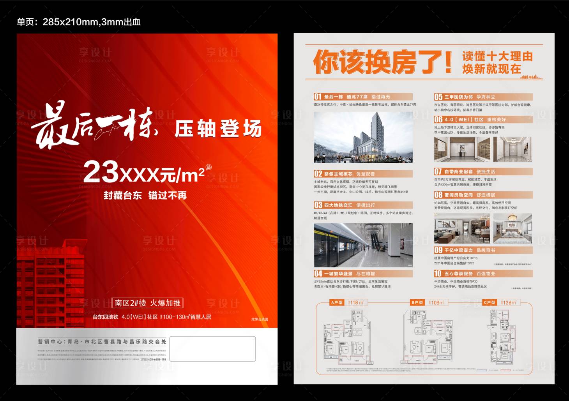This screenshot has width=569, height=401.
Task: Click the line '步行5min直达台东步行街/利群/万达'
Action: 351,281
